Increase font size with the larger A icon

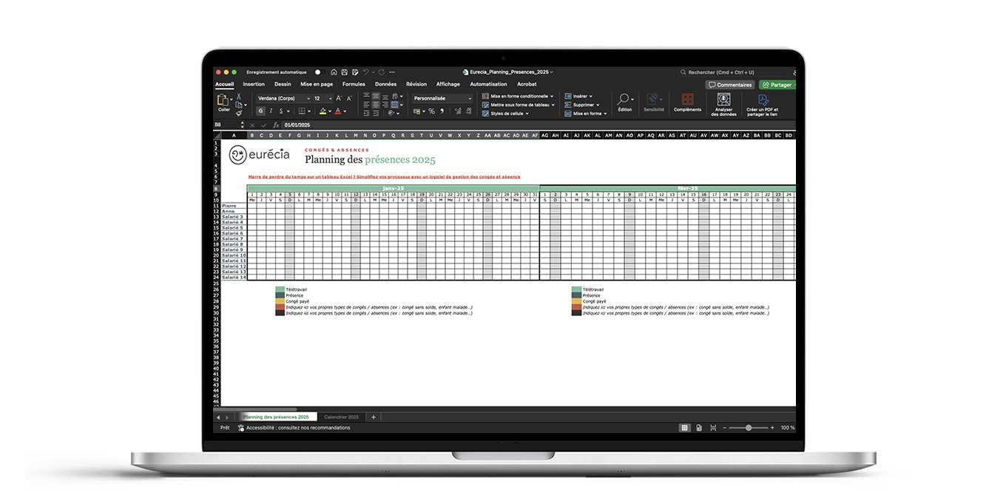click(x=339, y=98)
